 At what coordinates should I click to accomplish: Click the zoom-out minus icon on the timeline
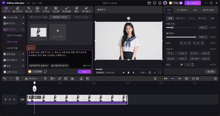pos(193,79)
